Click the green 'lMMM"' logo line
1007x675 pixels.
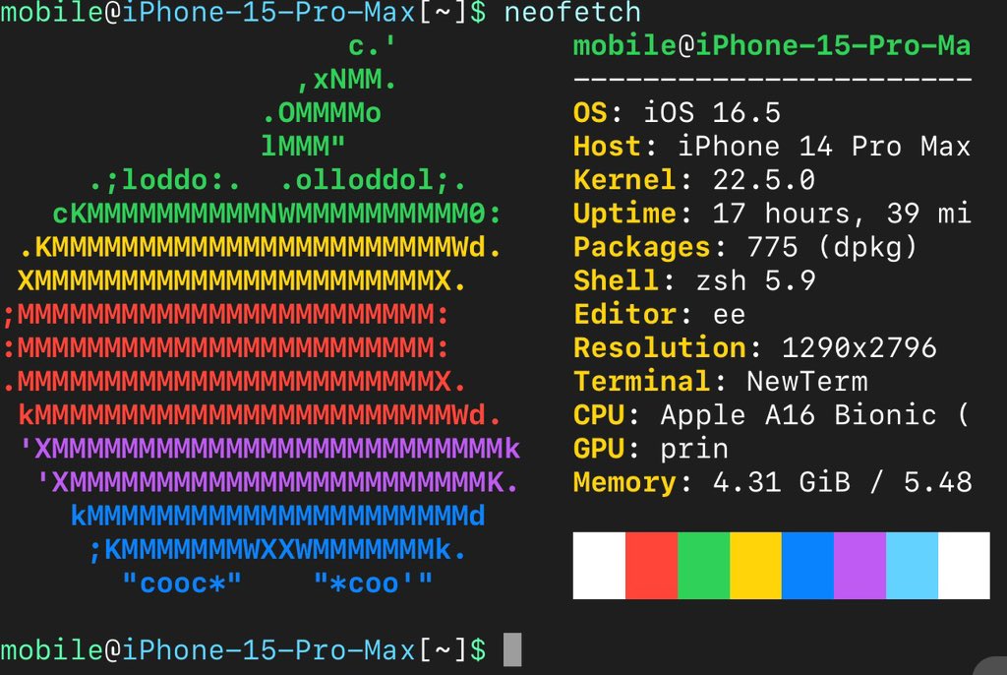303,146
